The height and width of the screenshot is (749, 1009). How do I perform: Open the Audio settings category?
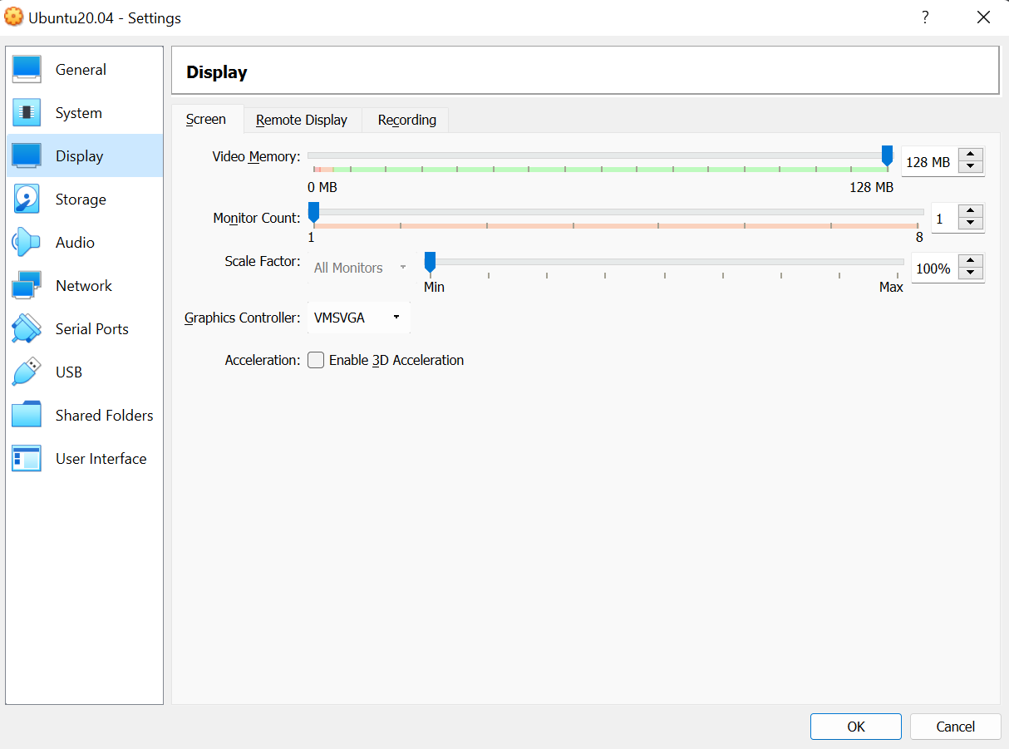pyautogui.click(x=85, y=243)
